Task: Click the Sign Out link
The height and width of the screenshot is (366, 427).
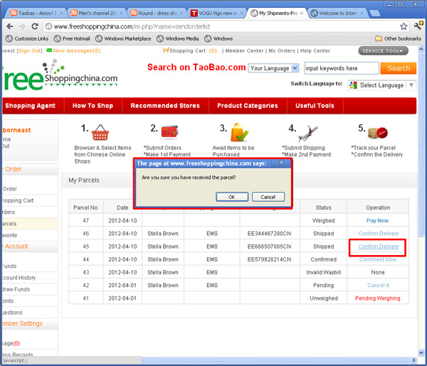Action: click(29, 51)
